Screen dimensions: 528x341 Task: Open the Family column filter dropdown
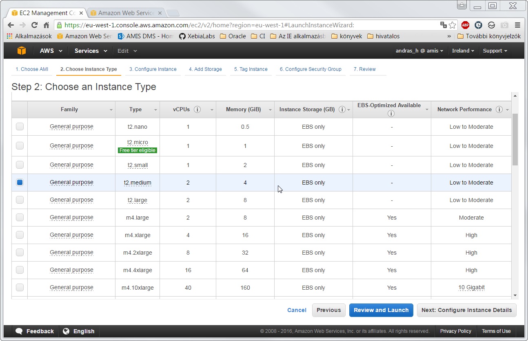pos(111,110)
